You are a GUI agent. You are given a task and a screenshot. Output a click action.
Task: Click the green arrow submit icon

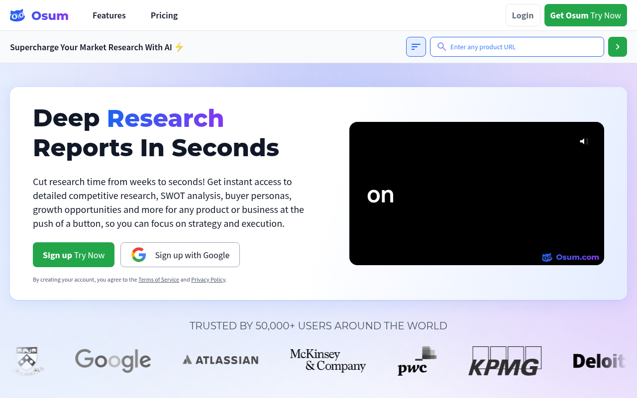pyautogui.click(x=617, y=47)
